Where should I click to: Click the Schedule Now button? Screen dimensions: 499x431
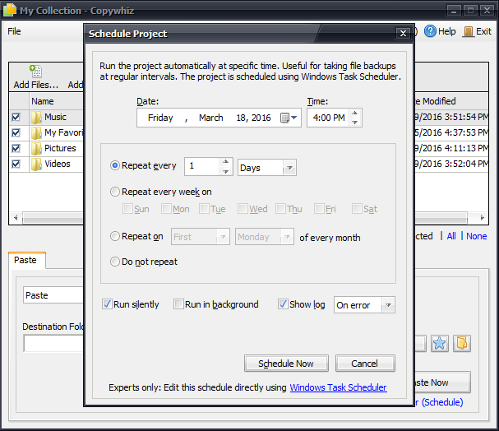click(286, 364)
